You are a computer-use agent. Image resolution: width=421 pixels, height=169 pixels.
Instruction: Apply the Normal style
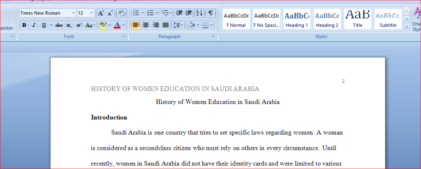tap(236, 19)
